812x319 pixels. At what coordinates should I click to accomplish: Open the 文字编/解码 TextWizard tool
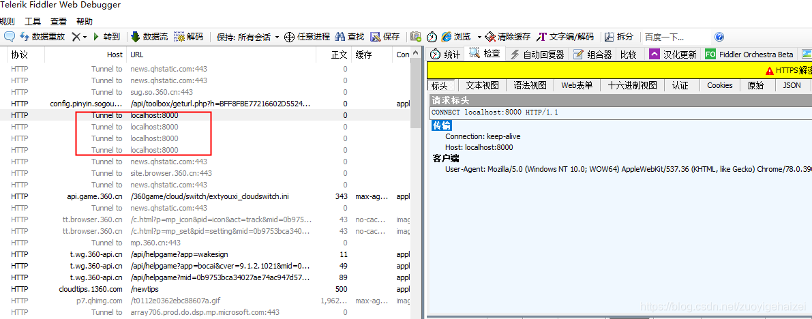[x=565, y=37]
